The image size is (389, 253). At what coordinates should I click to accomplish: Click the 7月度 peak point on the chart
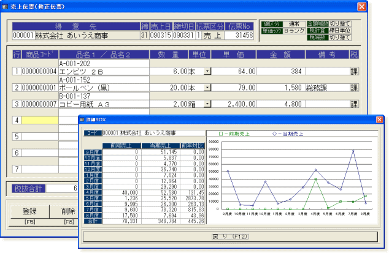point(353,151)
